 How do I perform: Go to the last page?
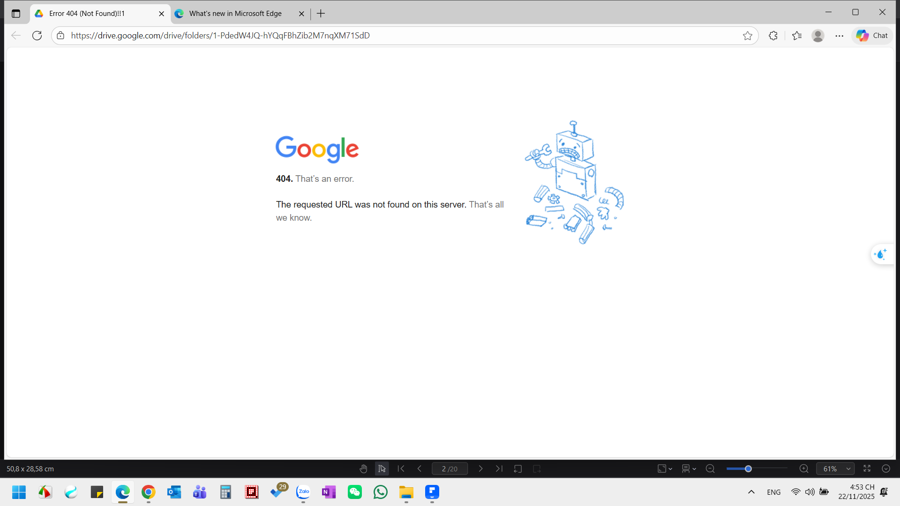(x=499, y=469)
